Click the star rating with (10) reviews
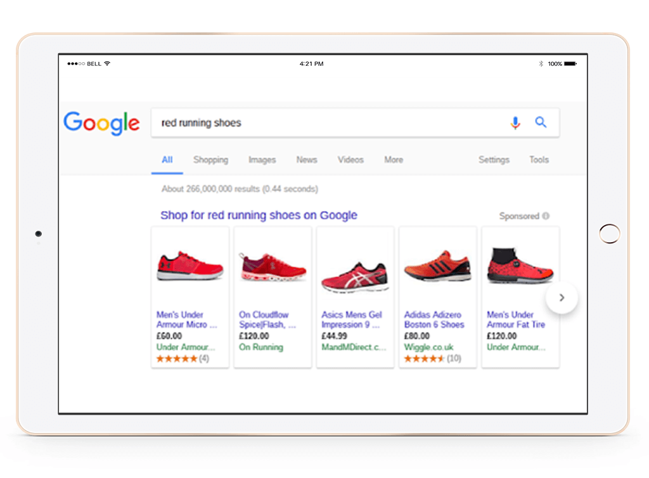Image resolution: width=649 pixels, height=478 pixels. pyautogui.click(x=432, y=358)
